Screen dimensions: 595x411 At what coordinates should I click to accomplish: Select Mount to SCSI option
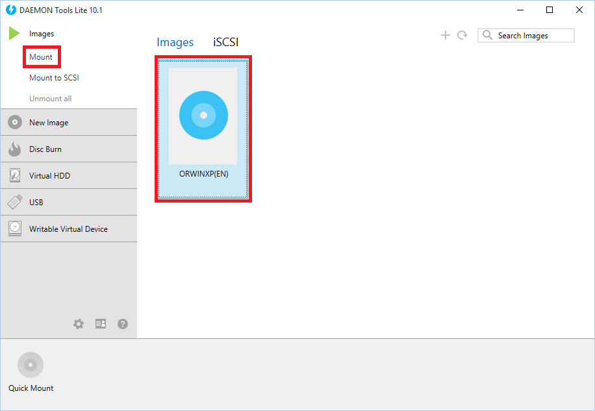55,78
